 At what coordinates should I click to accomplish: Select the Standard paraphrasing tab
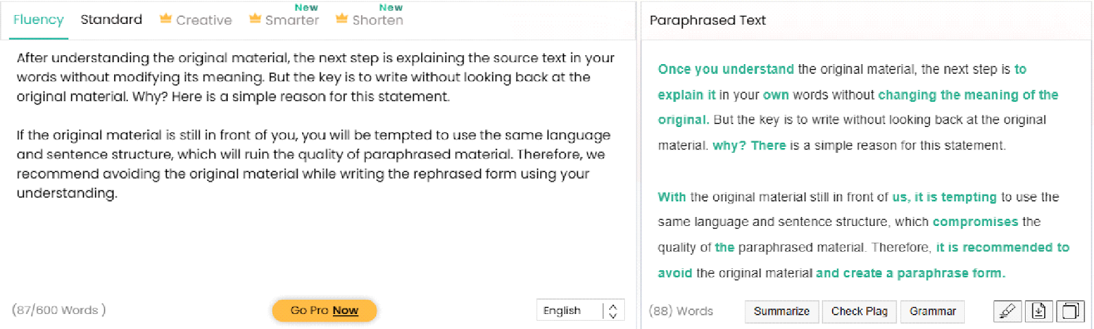pyautogui.click(x=111, y=20)
